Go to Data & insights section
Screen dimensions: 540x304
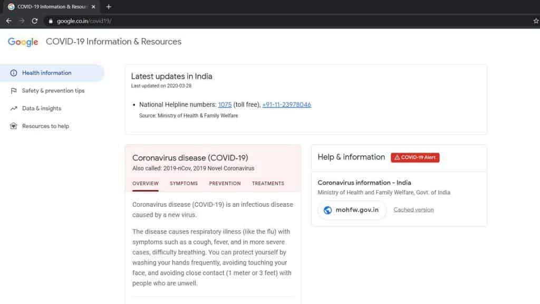point(42,108)
